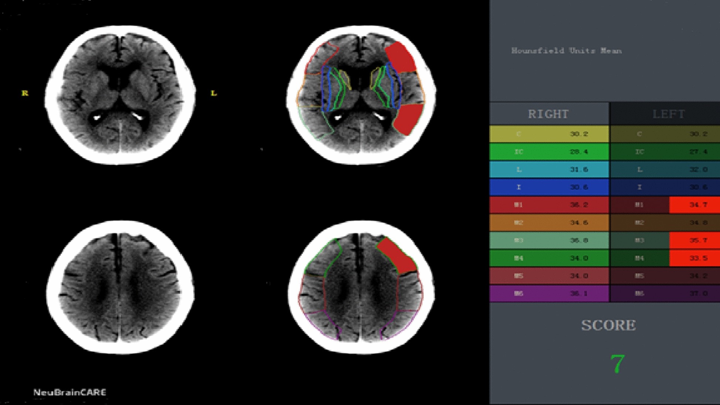Click the red region on supraganglionic slice
Screen dimensions: 720x405
pos(398,256)
